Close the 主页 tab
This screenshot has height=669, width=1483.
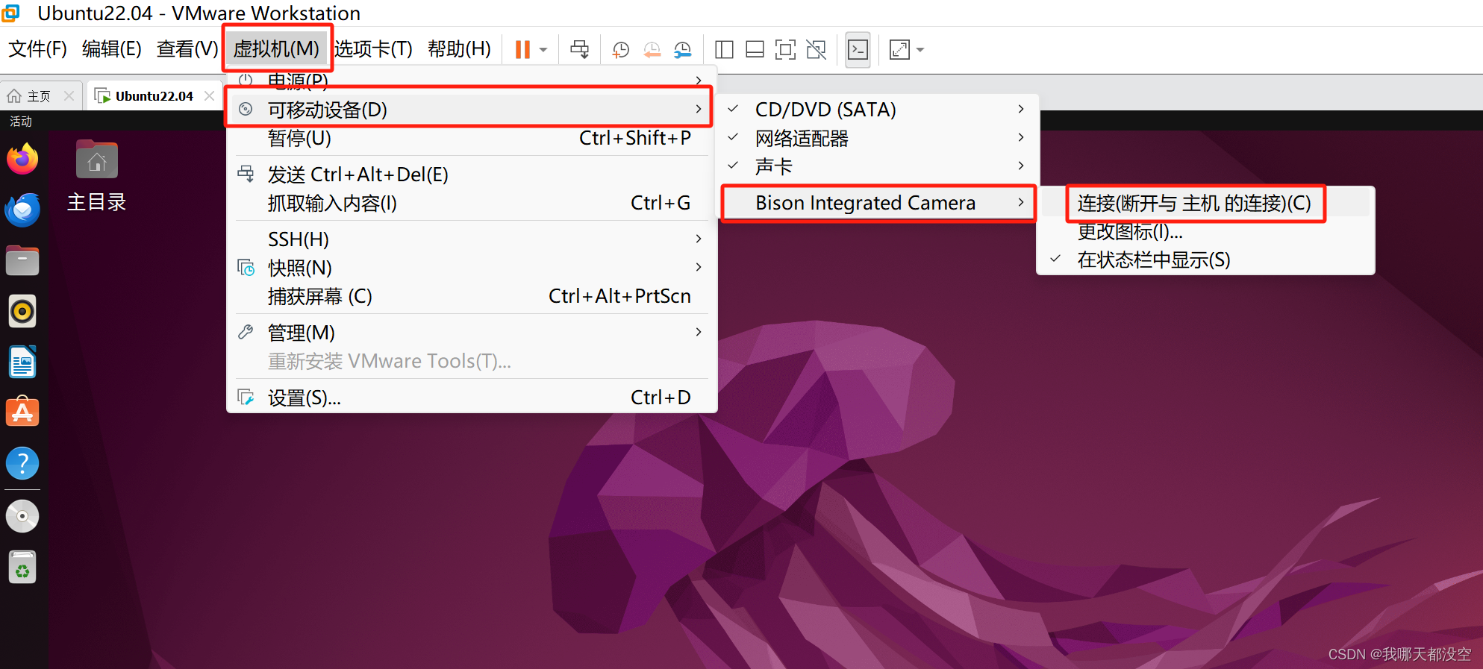69,96
